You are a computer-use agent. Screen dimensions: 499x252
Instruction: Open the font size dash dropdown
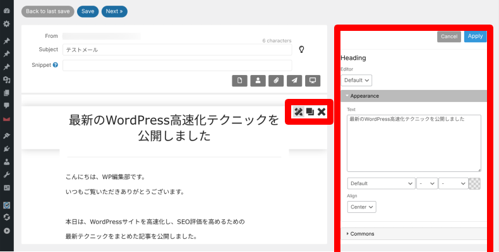[x=427, y=183]
